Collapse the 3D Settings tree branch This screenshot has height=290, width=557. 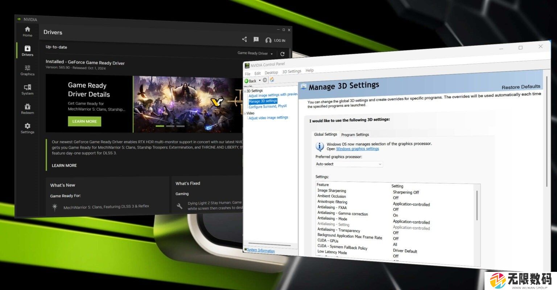[x=246, y=90]
